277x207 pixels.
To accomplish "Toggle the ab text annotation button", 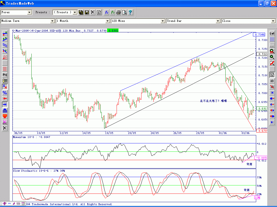I will [272, 81].
